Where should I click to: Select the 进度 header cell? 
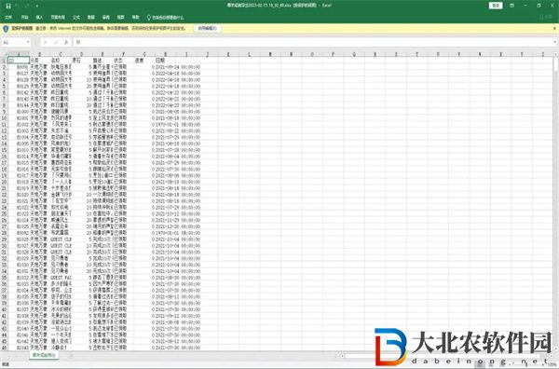point(144,61)
